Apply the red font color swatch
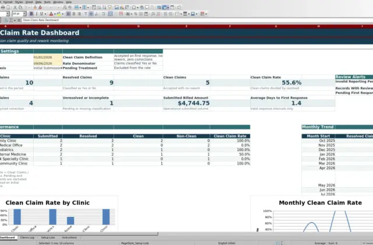The image size is (373, 245). (51, 14)
